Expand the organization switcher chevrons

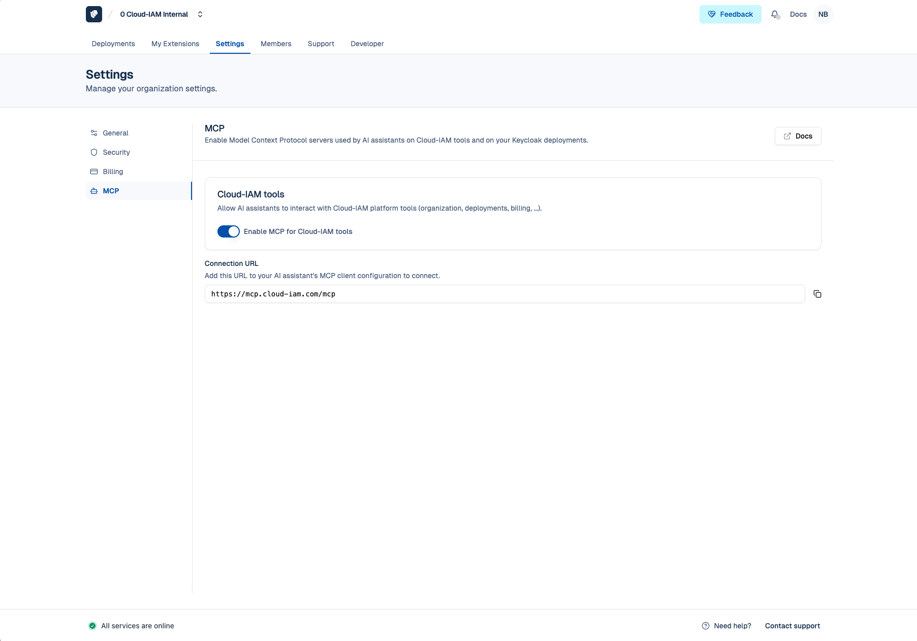(x=200, y=14)
